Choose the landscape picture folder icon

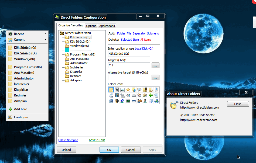pos(122,90)
